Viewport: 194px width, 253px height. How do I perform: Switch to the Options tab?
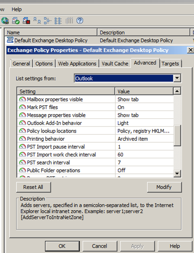[x=44, y=64]
